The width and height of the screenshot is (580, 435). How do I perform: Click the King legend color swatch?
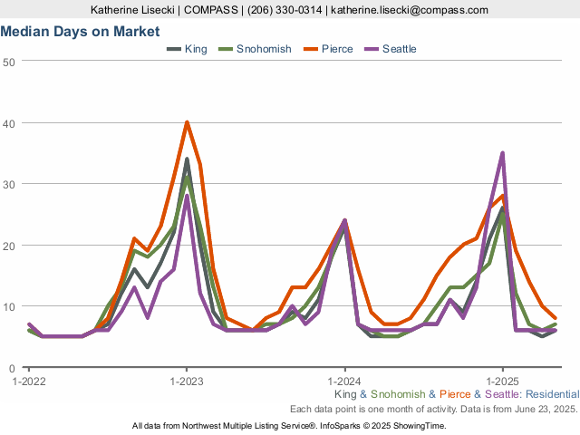click(173, 49)
